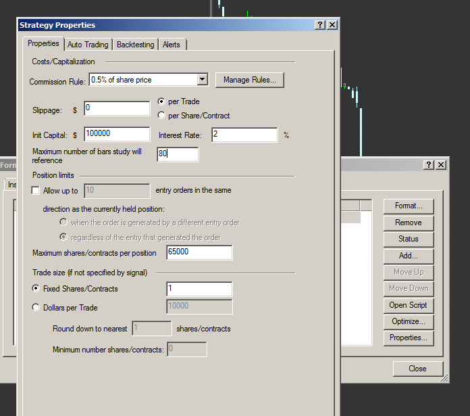Click the Format button

click(408, 206)
